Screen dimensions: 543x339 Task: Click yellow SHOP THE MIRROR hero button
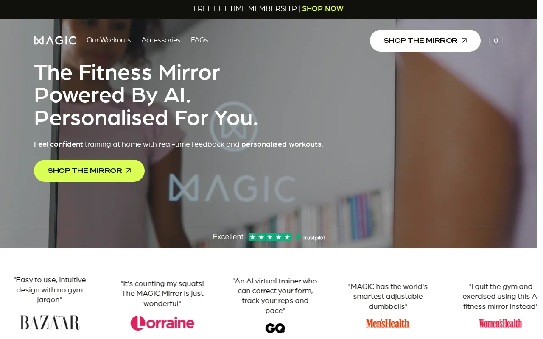click(89, 171)
